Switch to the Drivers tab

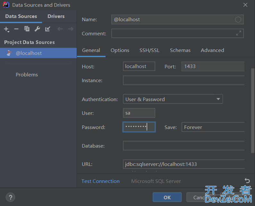point(56,16)
